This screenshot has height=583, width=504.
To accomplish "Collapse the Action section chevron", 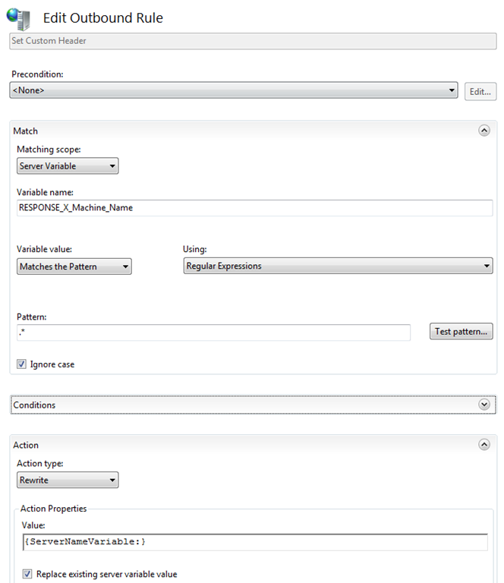I will tap(484, 445).
